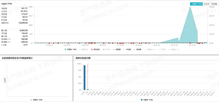This screenshot has width=219, height=102.
Task: Toggle the 机会值 green dashed legend
Action: [x=137, y=49]
